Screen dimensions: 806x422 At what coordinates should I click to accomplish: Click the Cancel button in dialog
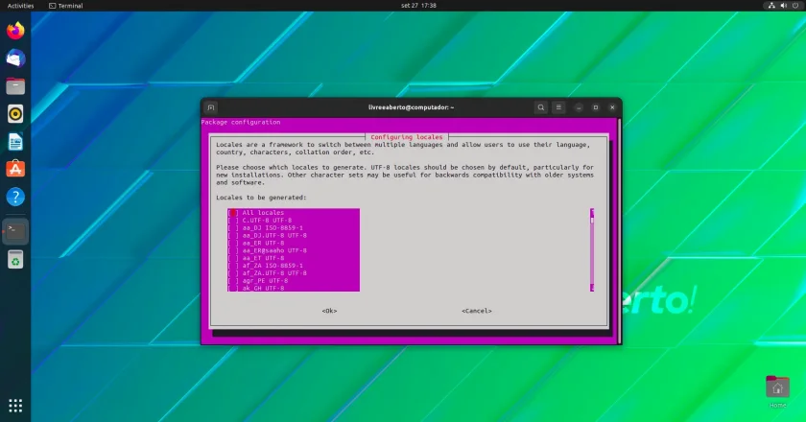477,311
